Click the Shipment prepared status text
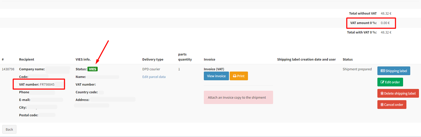The height and width of the screenshot is (137, 421). (357, 69)
